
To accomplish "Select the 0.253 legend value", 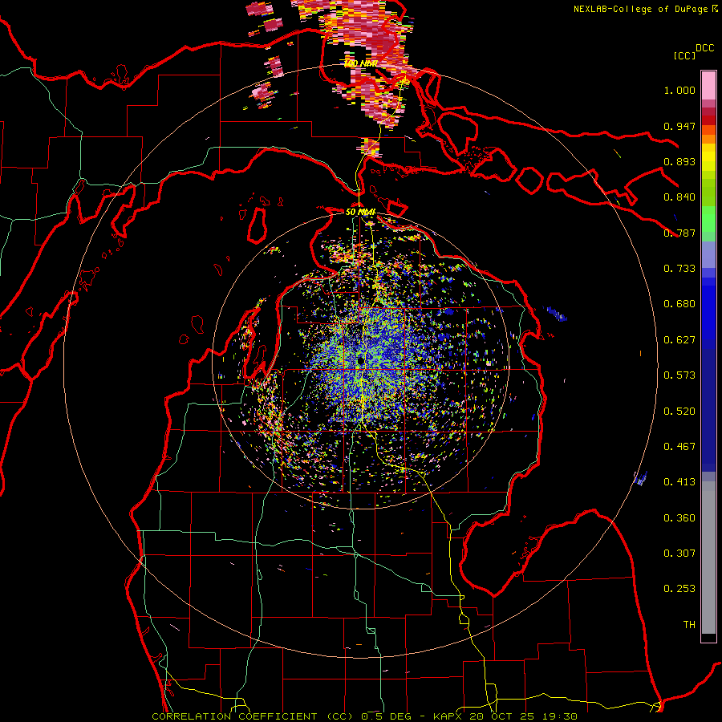I will 679,589.
